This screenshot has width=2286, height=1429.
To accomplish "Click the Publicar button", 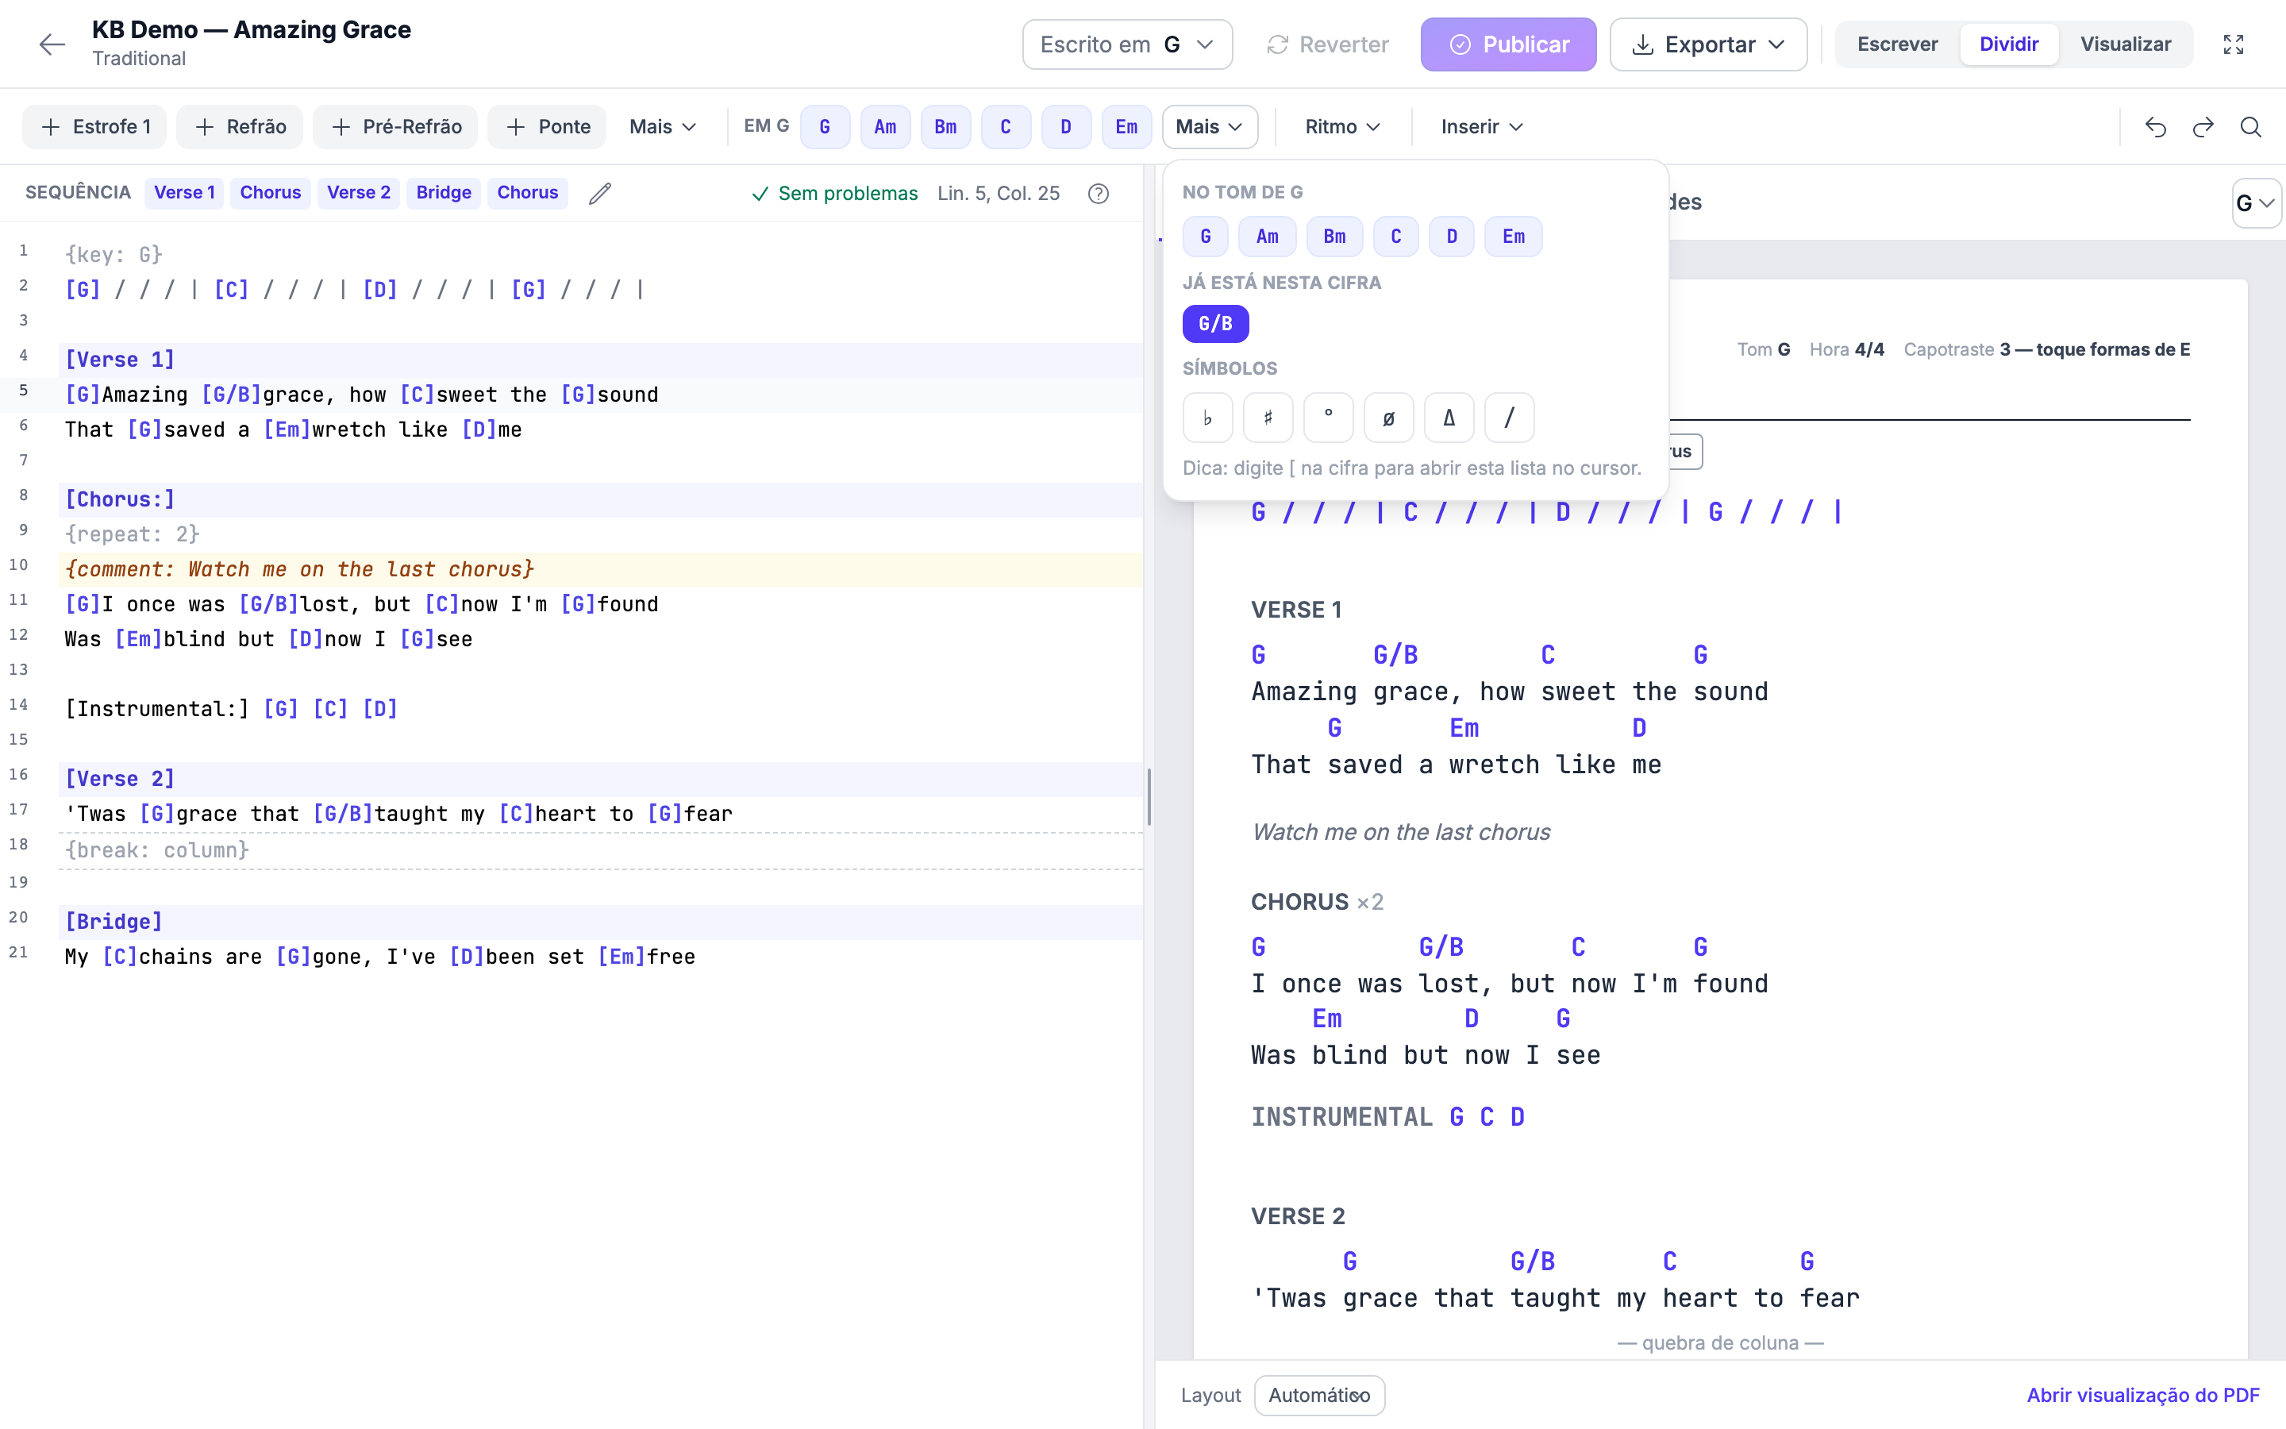I will [1509, 44].
